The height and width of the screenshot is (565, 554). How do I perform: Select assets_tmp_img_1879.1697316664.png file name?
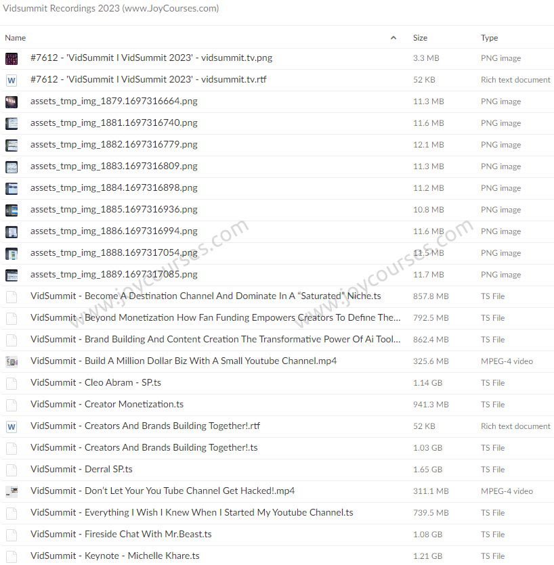[114, 101]
